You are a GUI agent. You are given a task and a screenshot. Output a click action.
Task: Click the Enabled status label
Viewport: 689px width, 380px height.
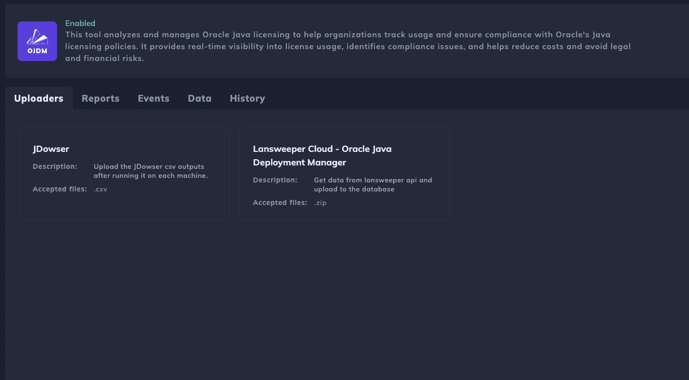tap(80, 23)
